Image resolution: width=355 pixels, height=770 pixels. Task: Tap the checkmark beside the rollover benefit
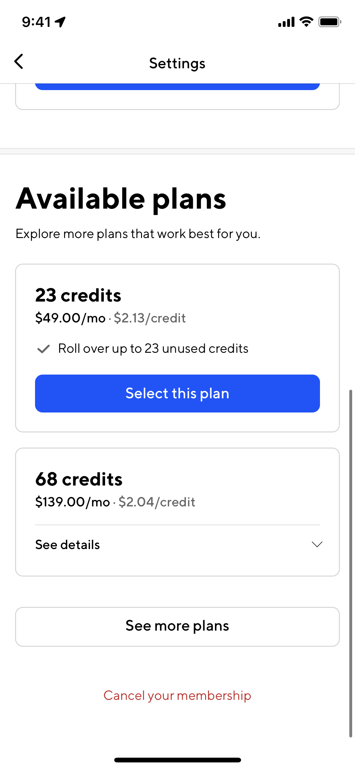click(x=44, y=349)
